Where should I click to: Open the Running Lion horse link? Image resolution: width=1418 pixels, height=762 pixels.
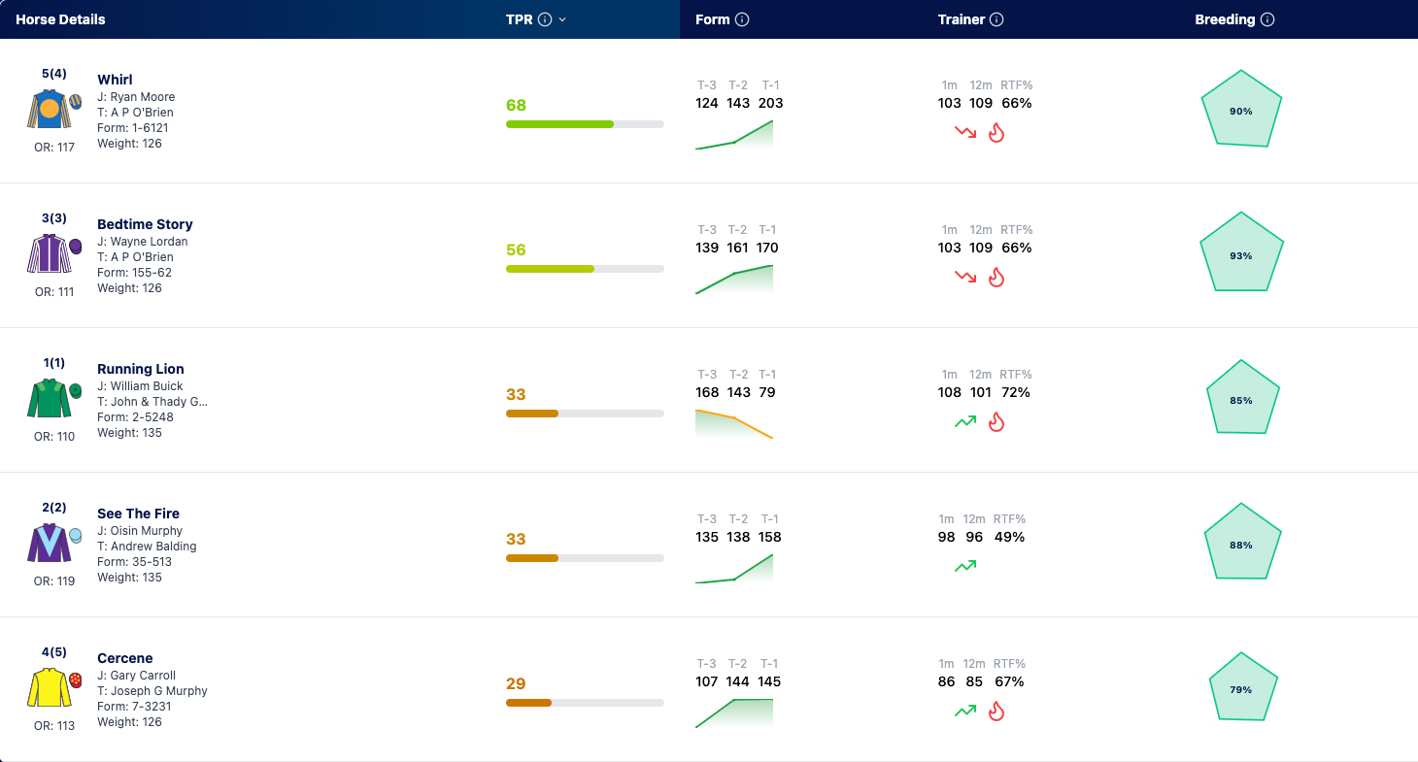point(141,369)
